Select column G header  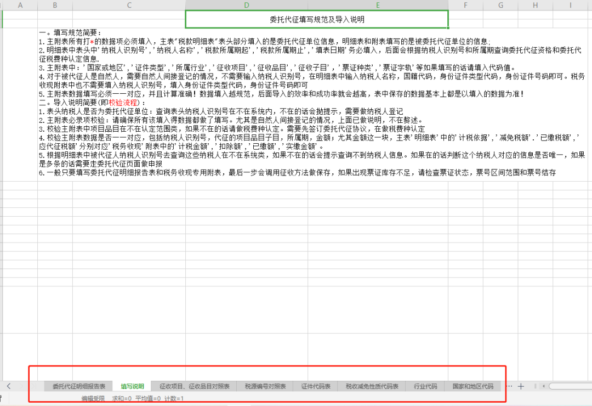coord(500,5)
